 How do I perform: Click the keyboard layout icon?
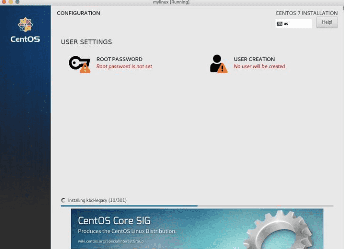coord(279,23)
